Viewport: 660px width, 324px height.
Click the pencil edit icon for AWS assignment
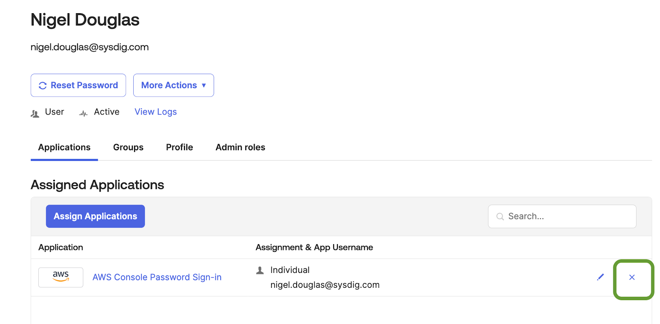[x=600, y=277]
